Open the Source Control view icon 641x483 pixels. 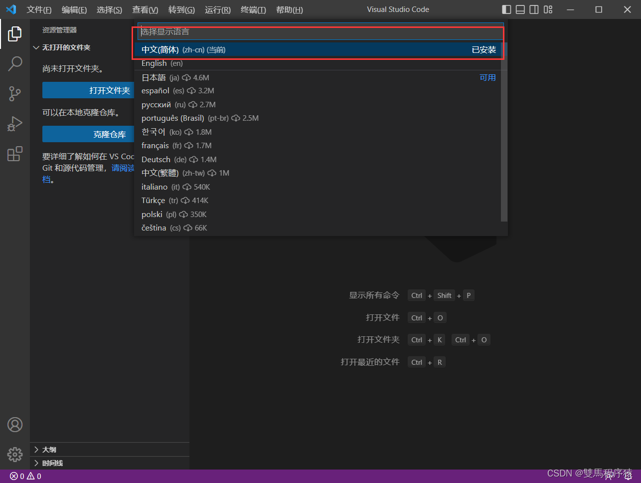click(x=15, y=93)
